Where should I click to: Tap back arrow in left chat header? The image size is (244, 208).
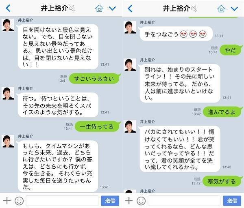coord(8,8)
